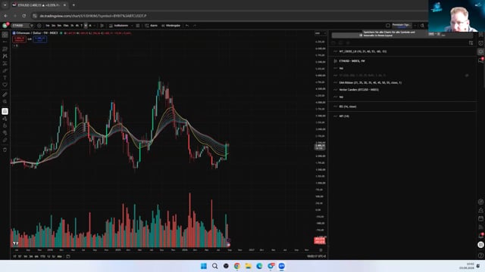Open the chart patterns tool group

tap(5, 56)
